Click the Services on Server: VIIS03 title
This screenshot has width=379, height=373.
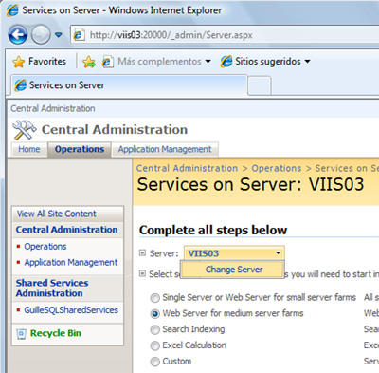point(251,184)
